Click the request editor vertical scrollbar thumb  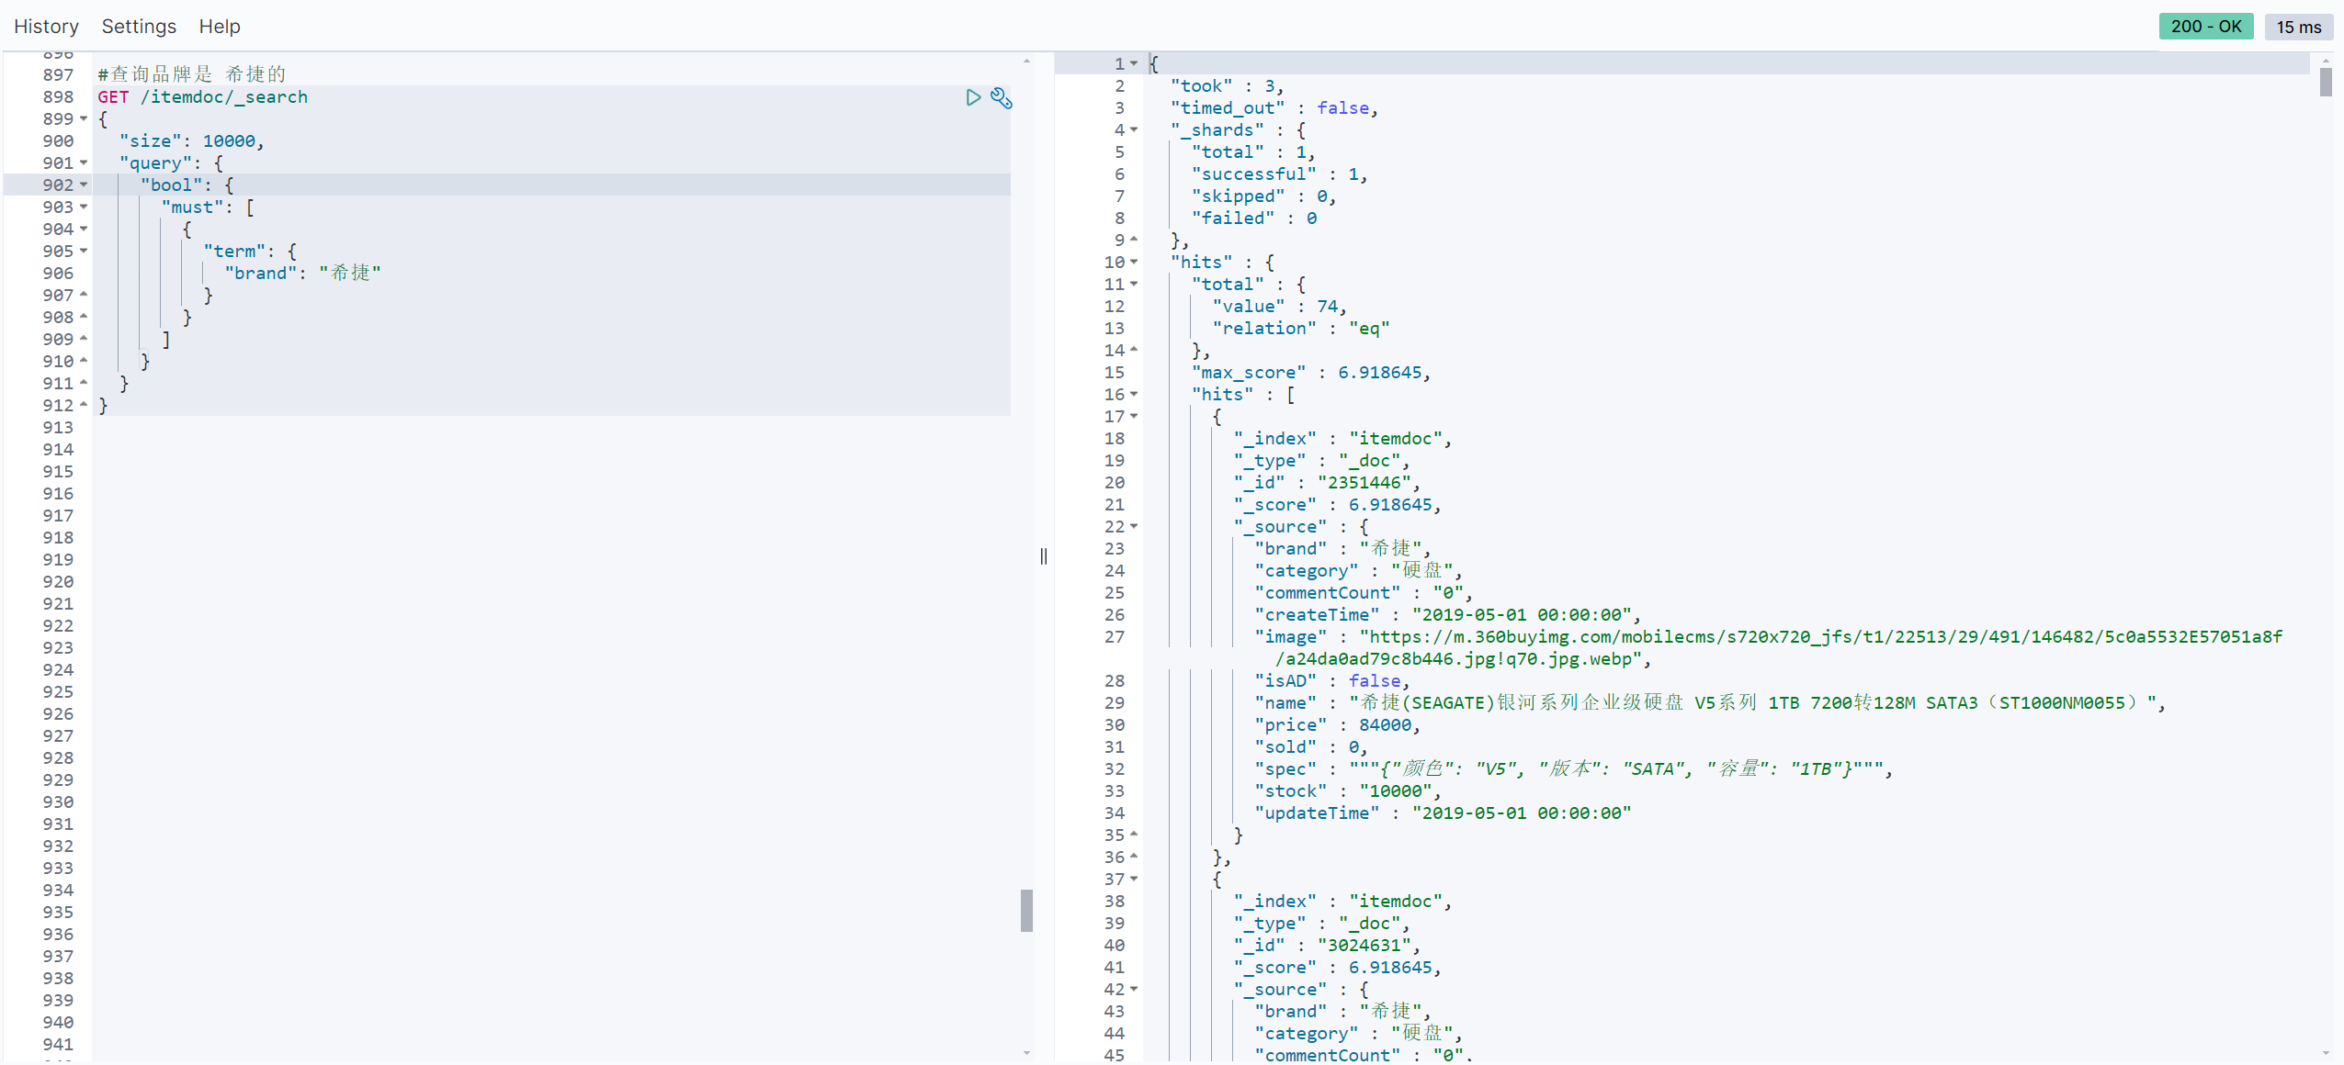[x=1026, y=910]
